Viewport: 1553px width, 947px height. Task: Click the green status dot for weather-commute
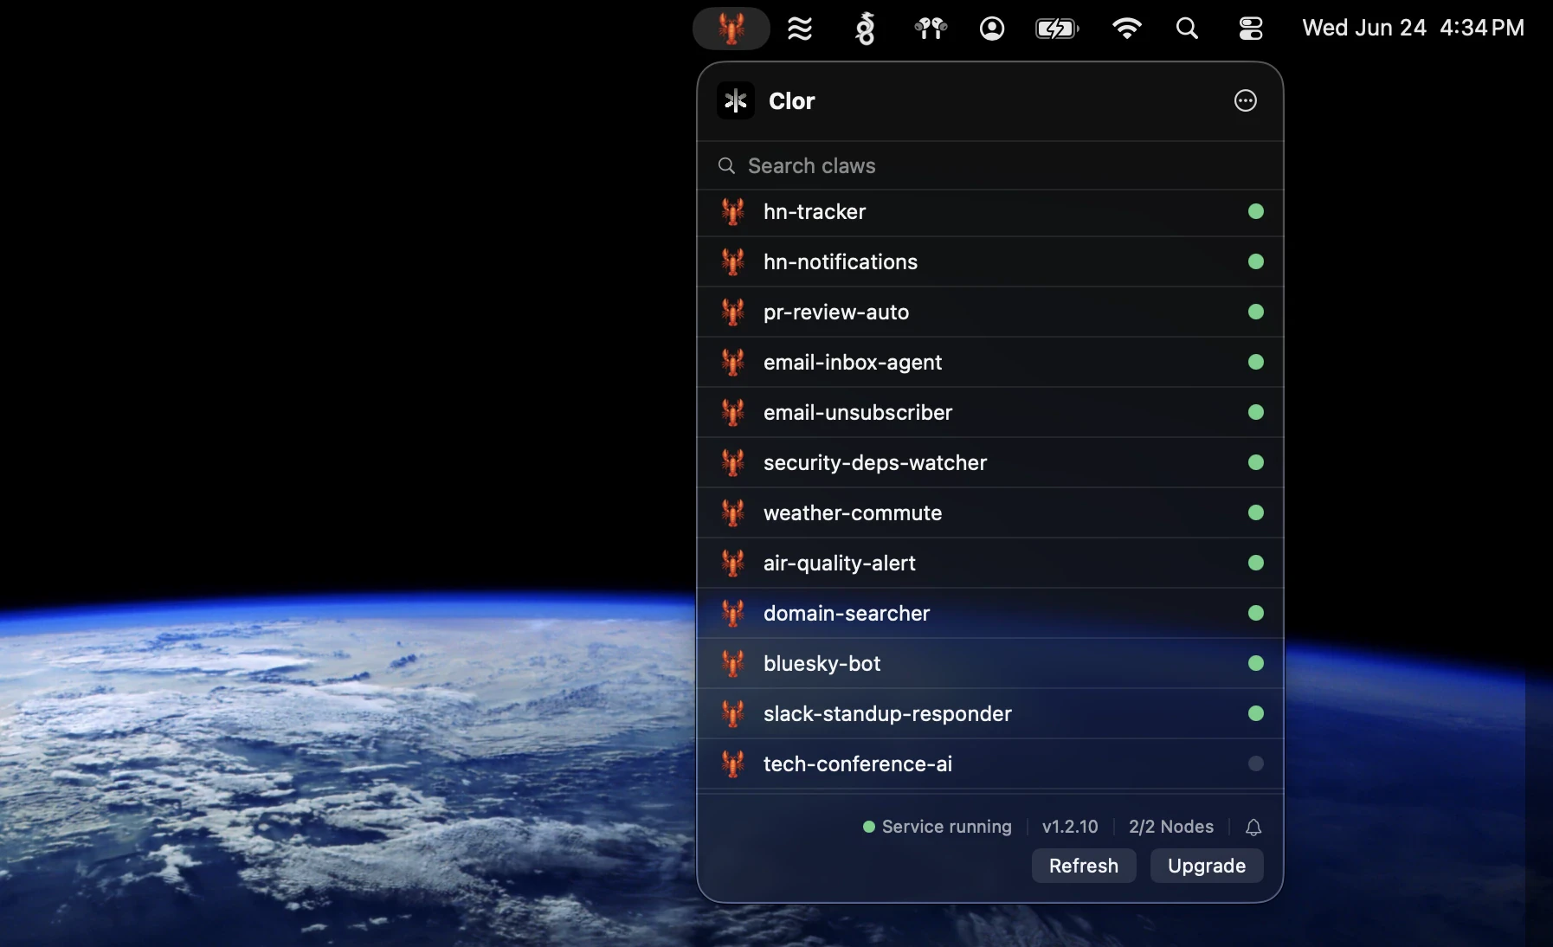[1256, 512]
